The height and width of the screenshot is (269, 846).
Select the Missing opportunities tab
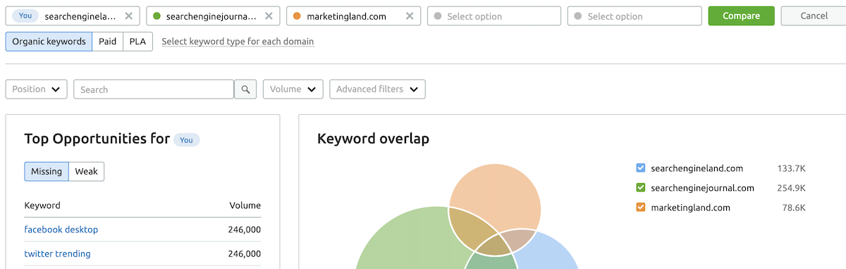[47, 172]
